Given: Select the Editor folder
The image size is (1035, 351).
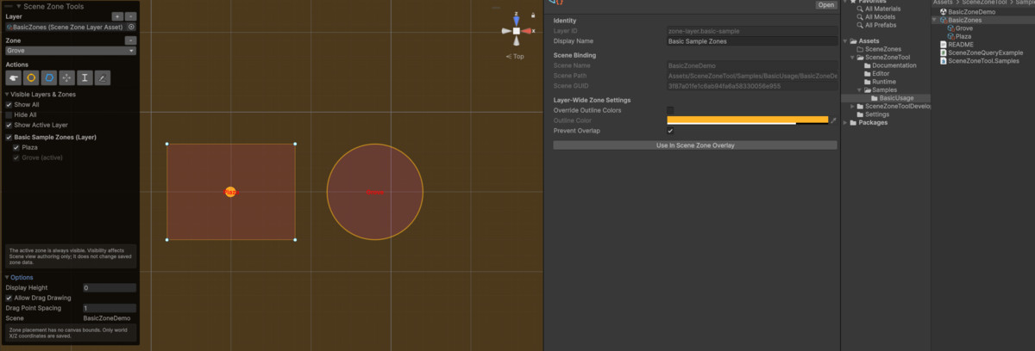Looking at the screenshot, I should click(877, 74).
